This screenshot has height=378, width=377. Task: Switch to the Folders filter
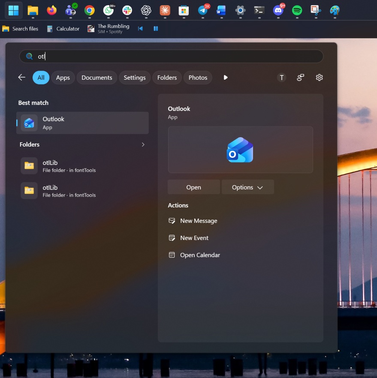167,78
